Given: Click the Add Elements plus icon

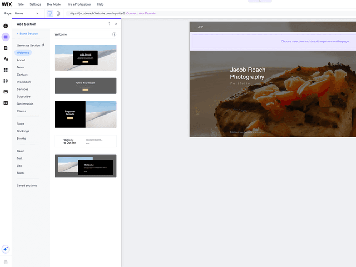Looking at the screenshot, I should click(6, 26).
